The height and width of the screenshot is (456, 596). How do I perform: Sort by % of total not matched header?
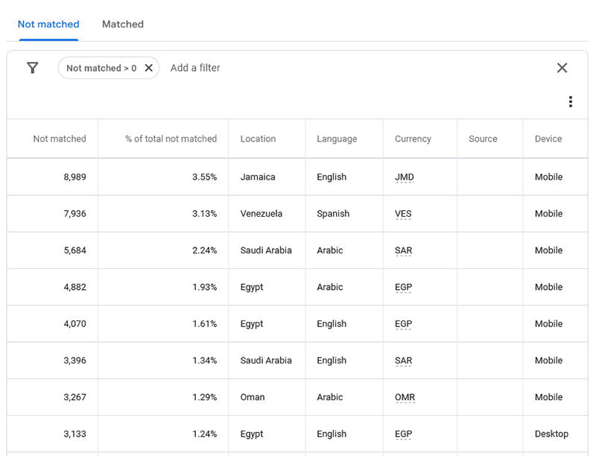[171, 139]
